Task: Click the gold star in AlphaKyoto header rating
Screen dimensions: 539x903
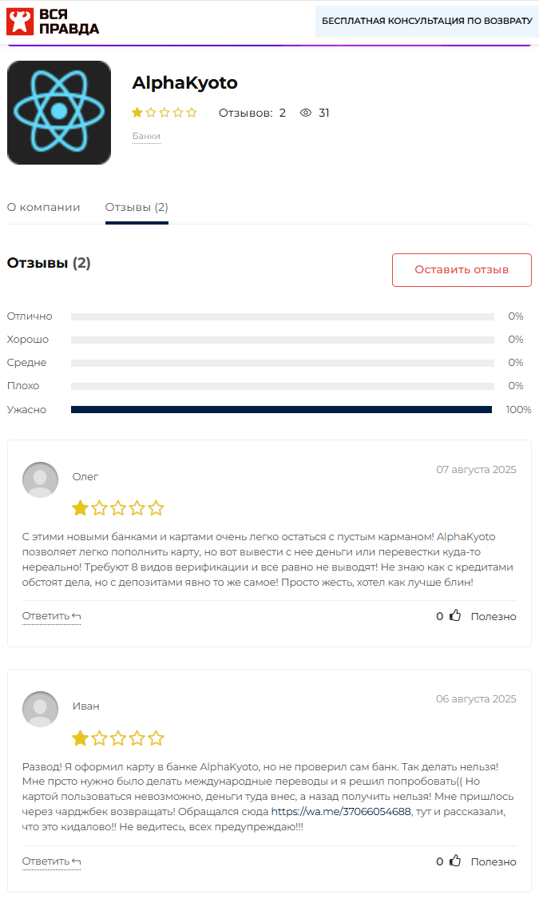Action: point(137,113)
